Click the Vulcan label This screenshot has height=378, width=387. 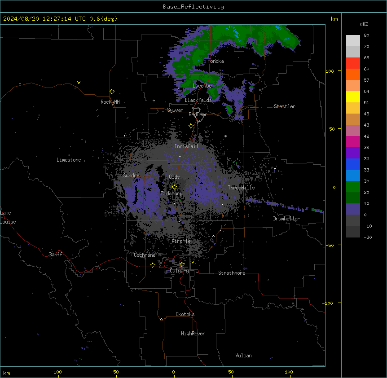tap(243, 356)
